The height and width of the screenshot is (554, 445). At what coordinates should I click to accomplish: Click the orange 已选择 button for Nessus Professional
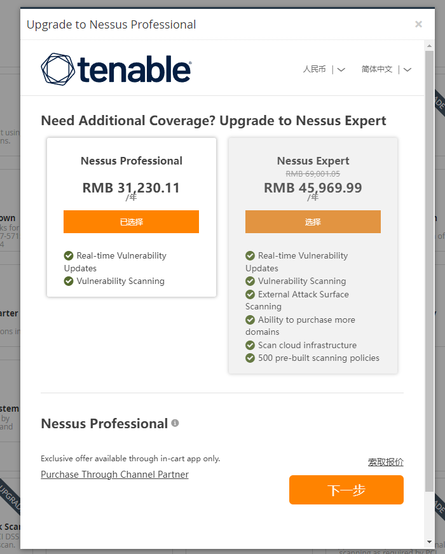[x=131, y=222]
